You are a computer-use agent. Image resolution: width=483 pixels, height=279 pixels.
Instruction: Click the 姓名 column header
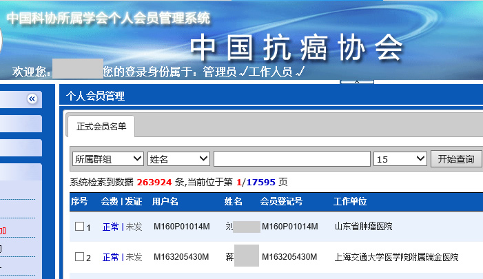pyautogui.click(x=233, y=201)
